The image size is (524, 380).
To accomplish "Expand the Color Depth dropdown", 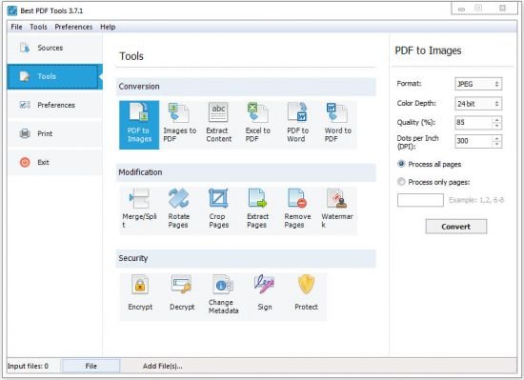I will click(x=478, y=104).
